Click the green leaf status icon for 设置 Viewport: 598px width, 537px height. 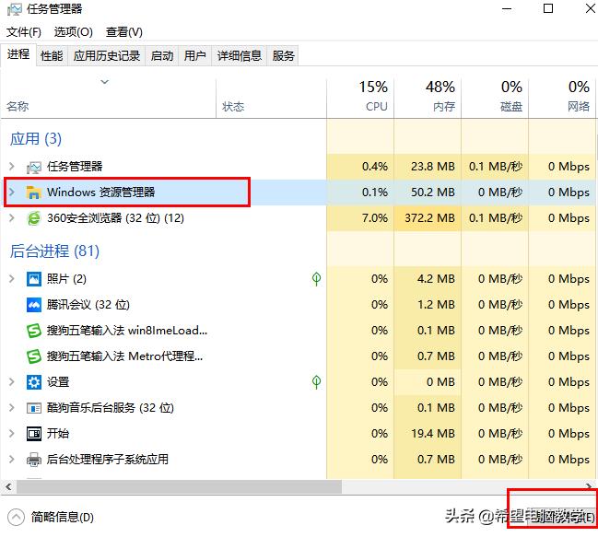316,381
